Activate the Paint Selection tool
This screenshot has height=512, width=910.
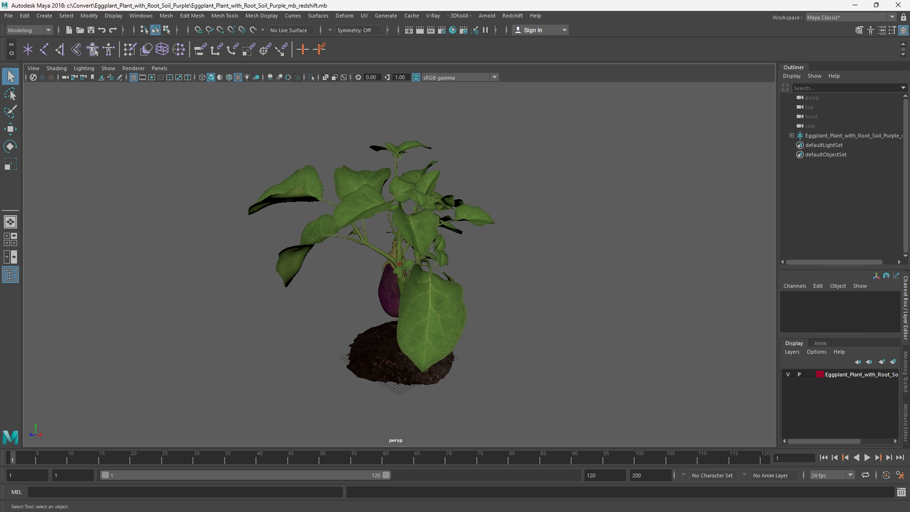(10, 111)
